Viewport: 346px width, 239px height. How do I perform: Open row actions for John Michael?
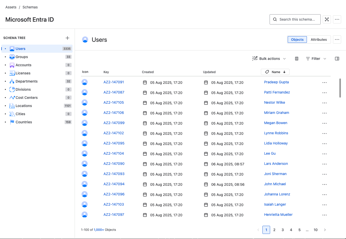[325, 184]
